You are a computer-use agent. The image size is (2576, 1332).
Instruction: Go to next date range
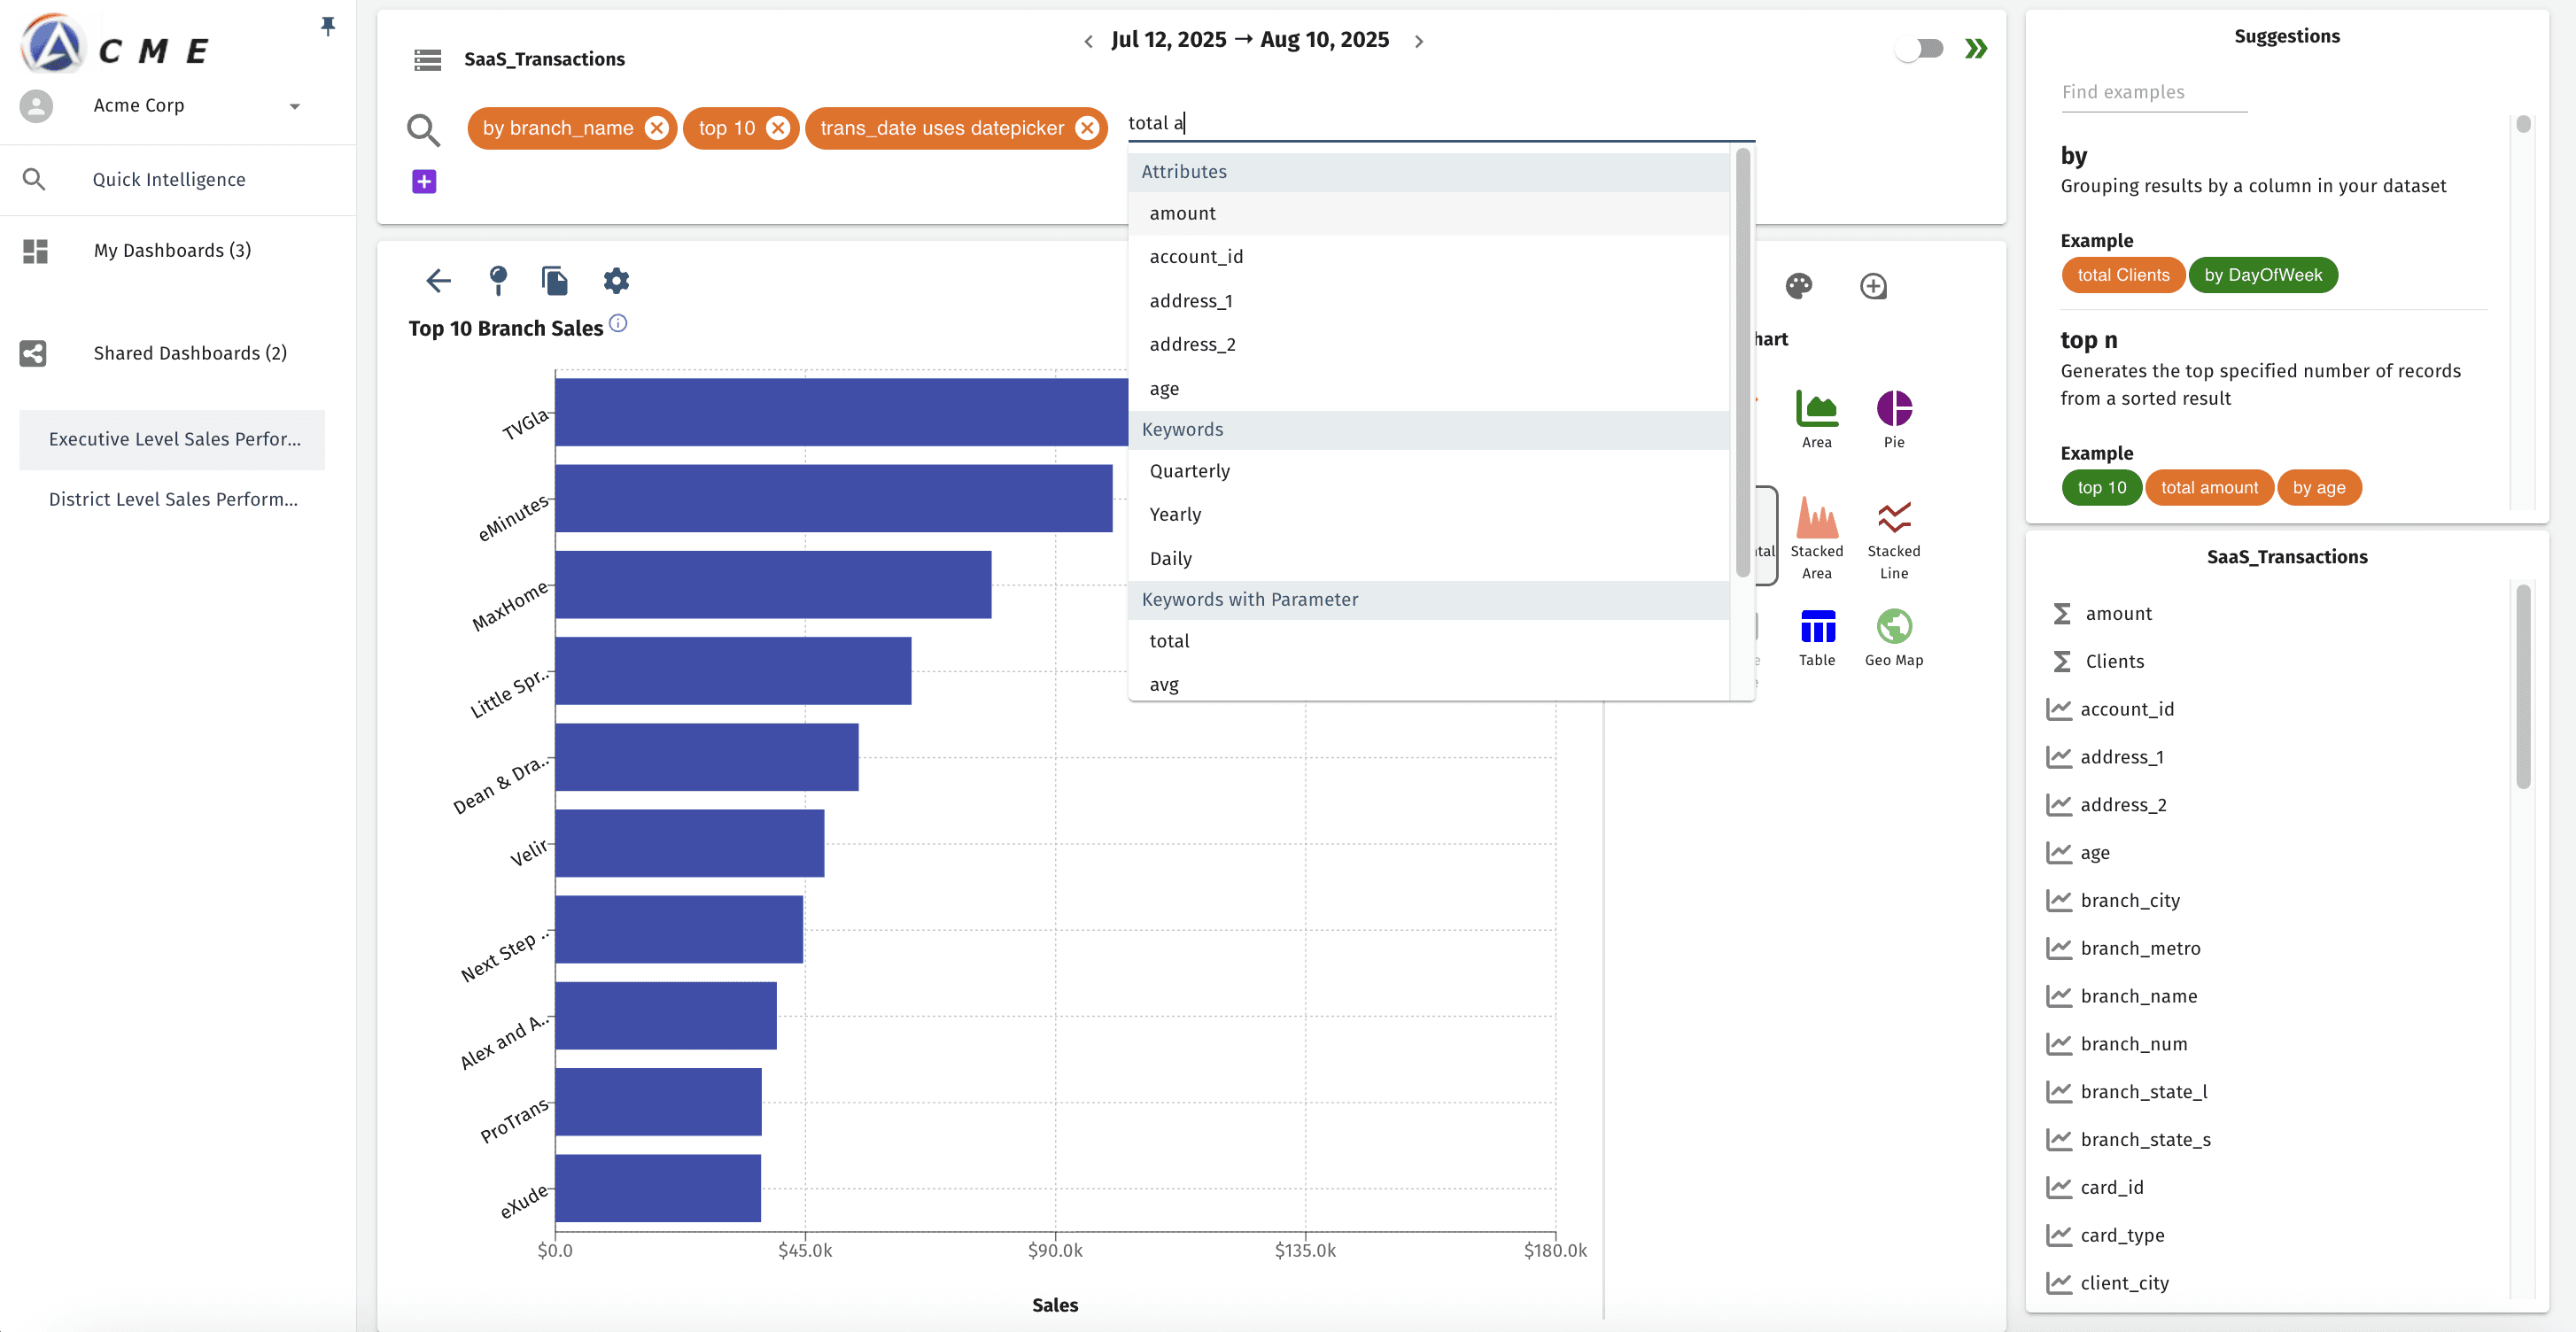point(1418,41)
